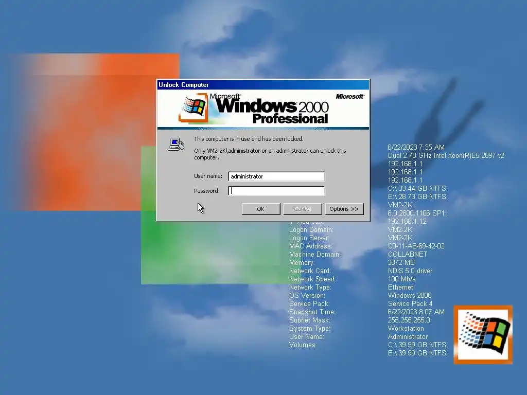Click the 'Snapshot Time:' label
Image resolution: width=527 pixels, height=395 pixels.
tap(312, 312)
